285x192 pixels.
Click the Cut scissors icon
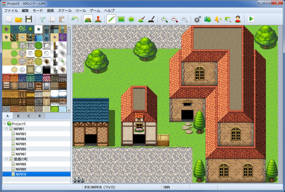pos(42,19)
